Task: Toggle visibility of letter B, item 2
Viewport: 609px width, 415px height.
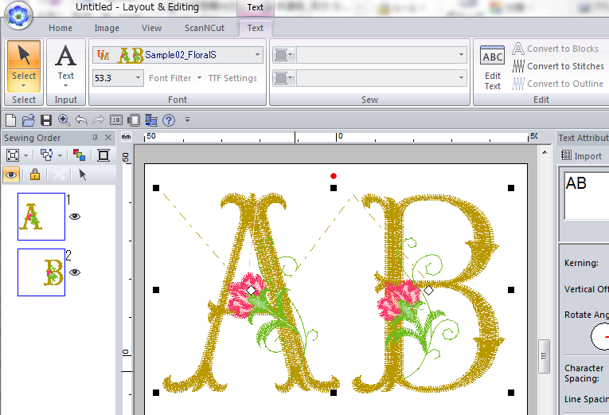Action: 75,272
